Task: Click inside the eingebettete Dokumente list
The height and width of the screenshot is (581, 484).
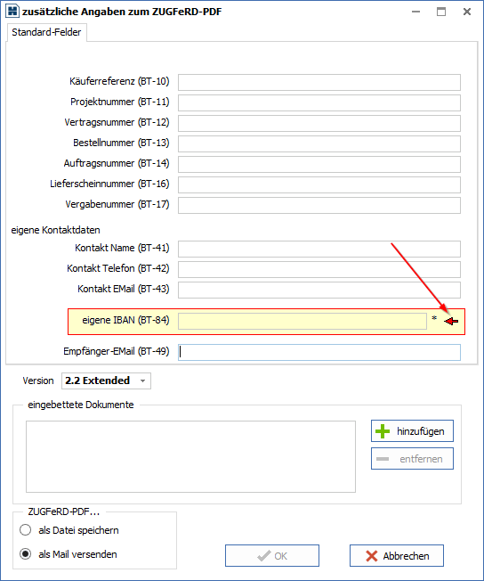Action: (191, 456)
